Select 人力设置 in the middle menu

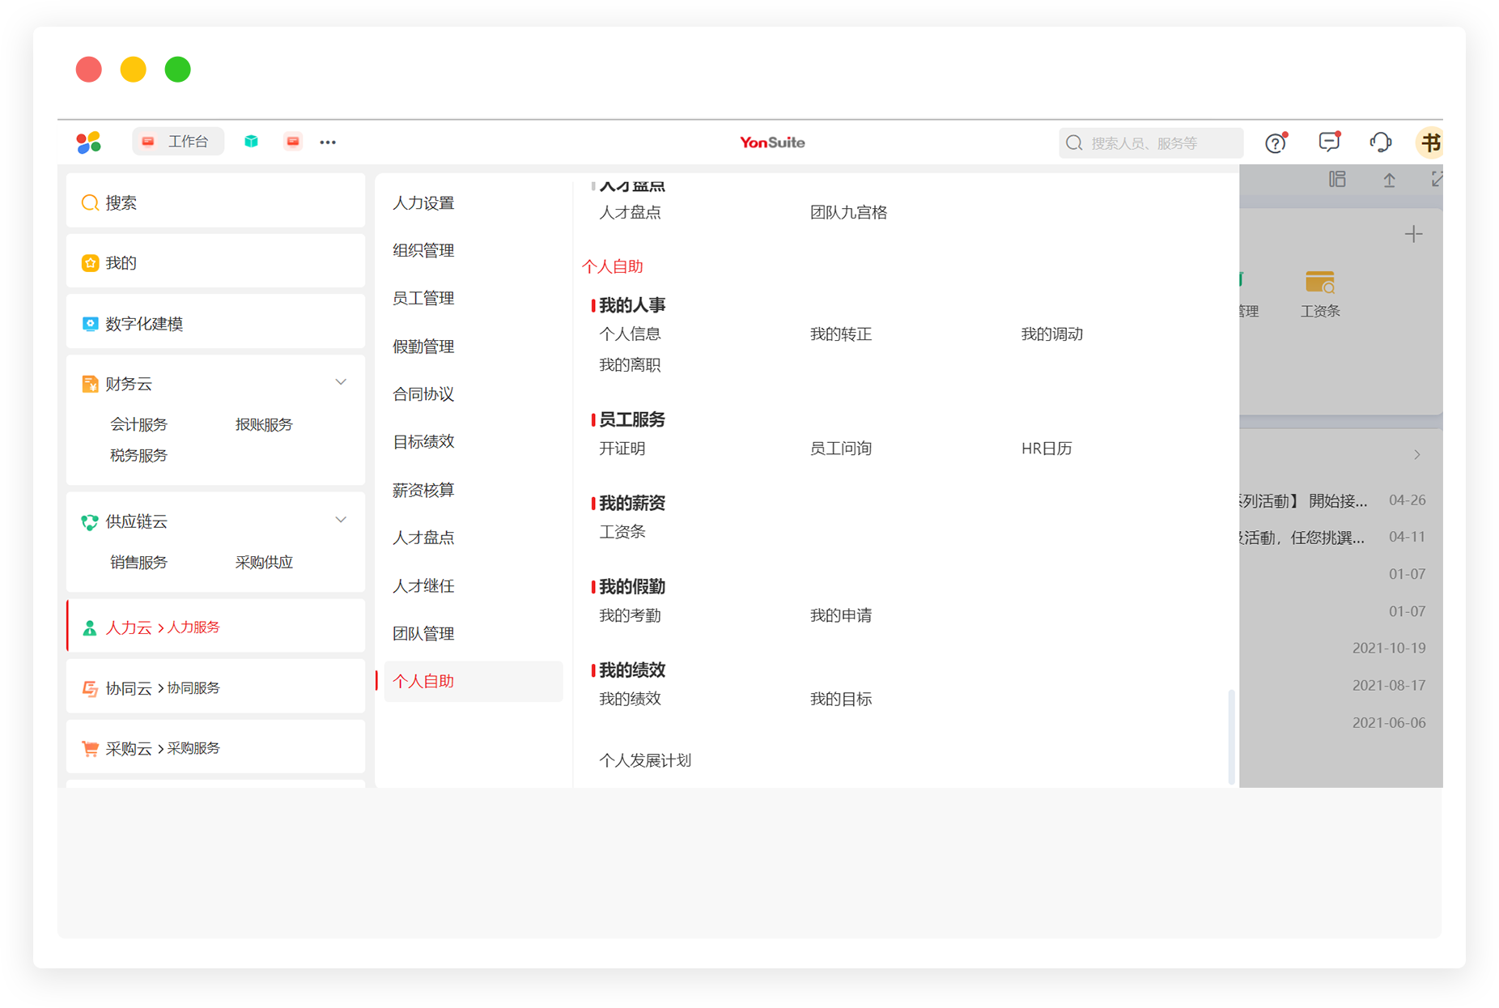423,203
